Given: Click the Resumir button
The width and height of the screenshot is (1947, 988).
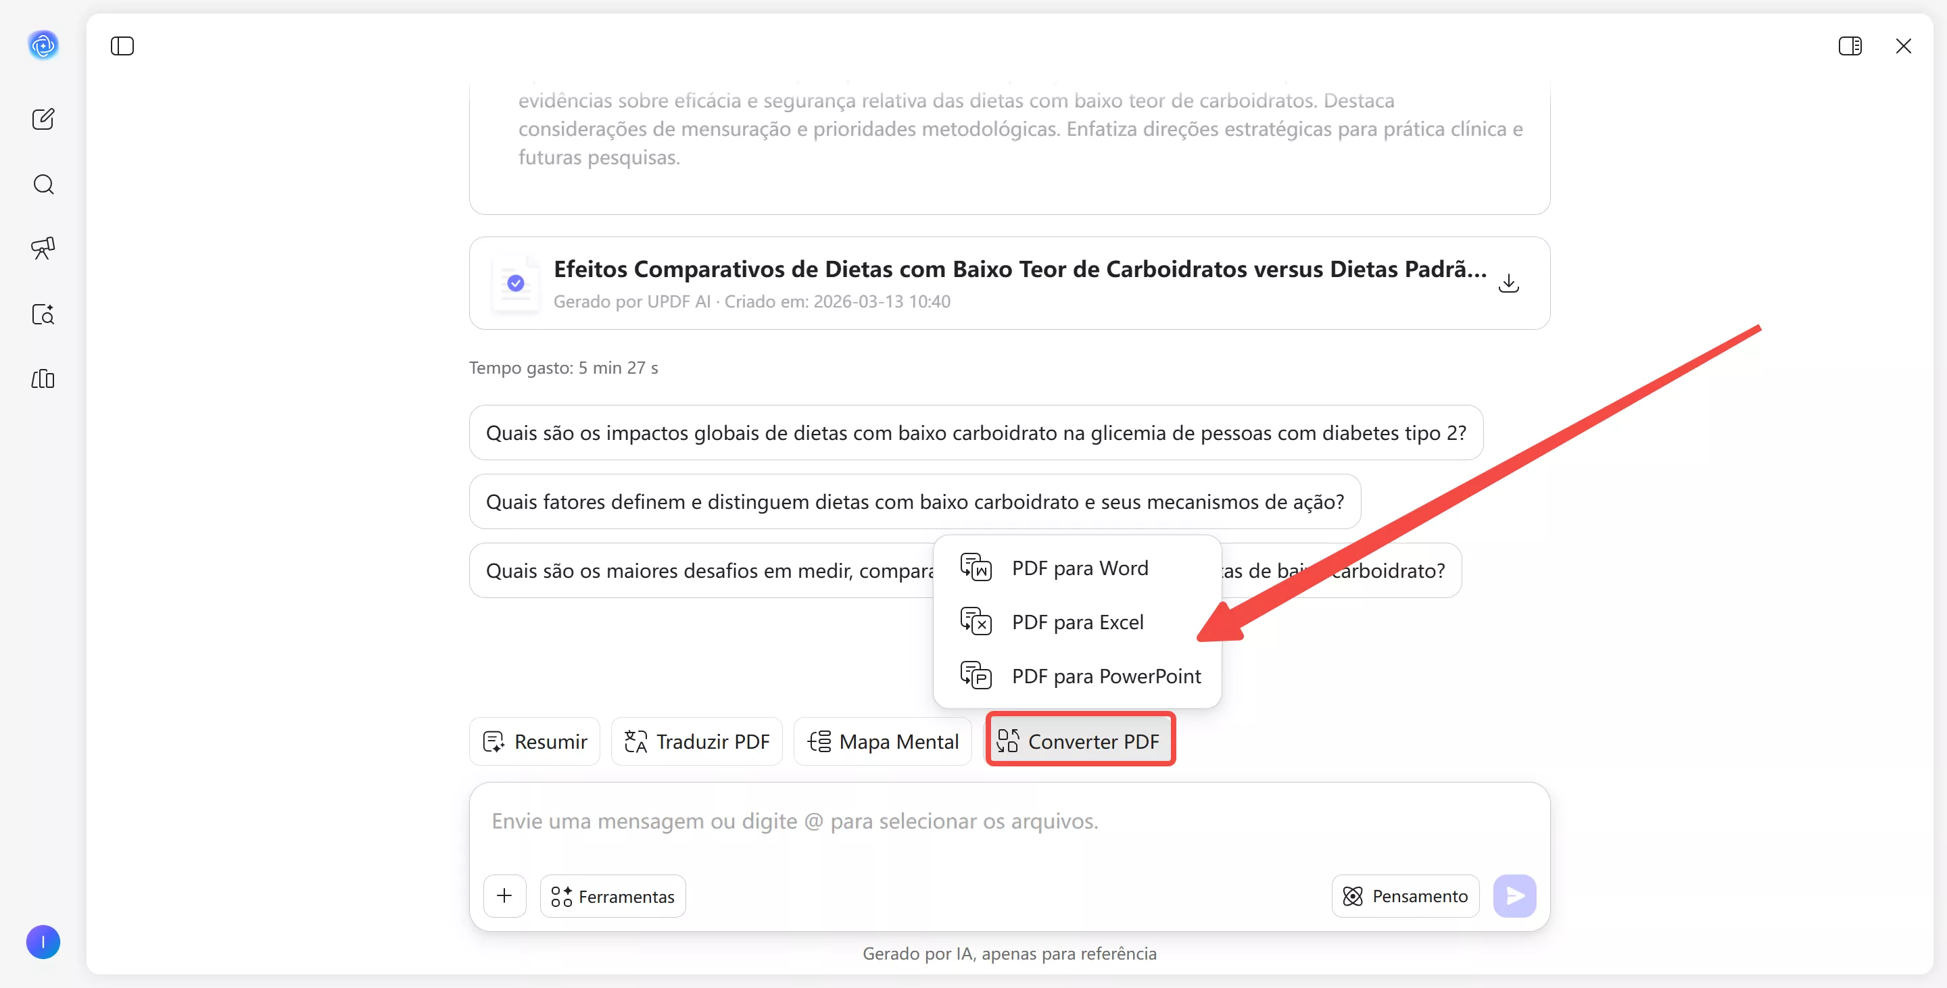Looking at the screenshot, I should (x=535, y=741).
